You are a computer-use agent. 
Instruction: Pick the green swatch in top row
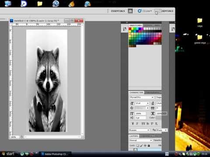135,29
